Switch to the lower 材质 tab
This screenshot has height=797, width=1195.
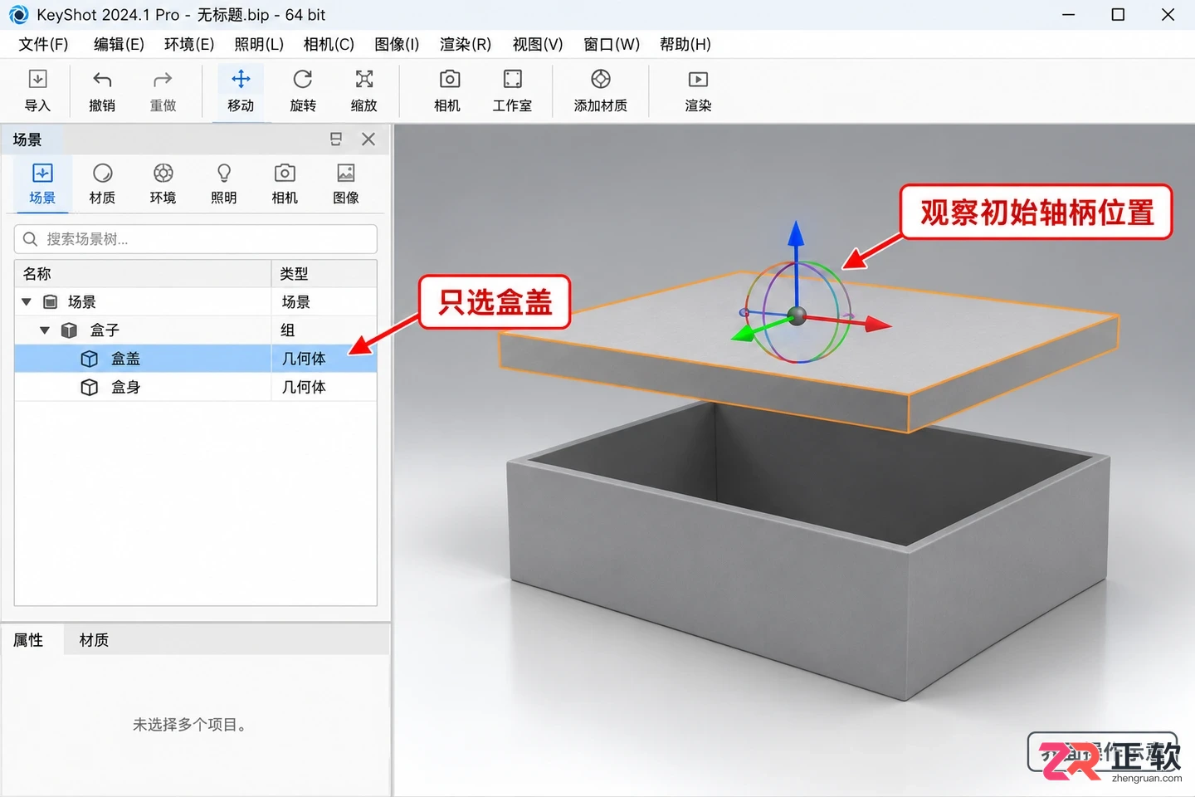pos(94,640)
